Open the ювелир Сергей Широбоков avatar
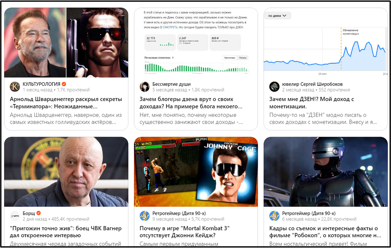The height and width of the screenshot is (248, 391). [x=274, y=86]
